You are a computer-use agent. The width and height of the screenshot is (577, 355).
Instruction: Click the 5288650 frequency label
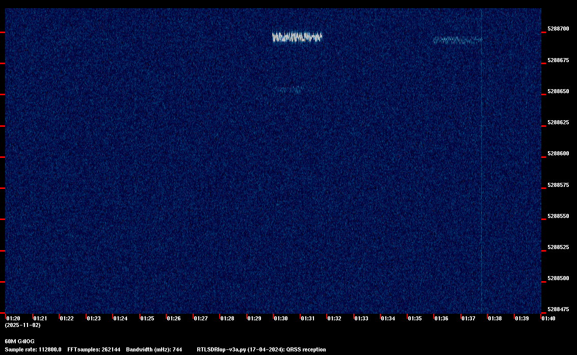pos(558,91)
